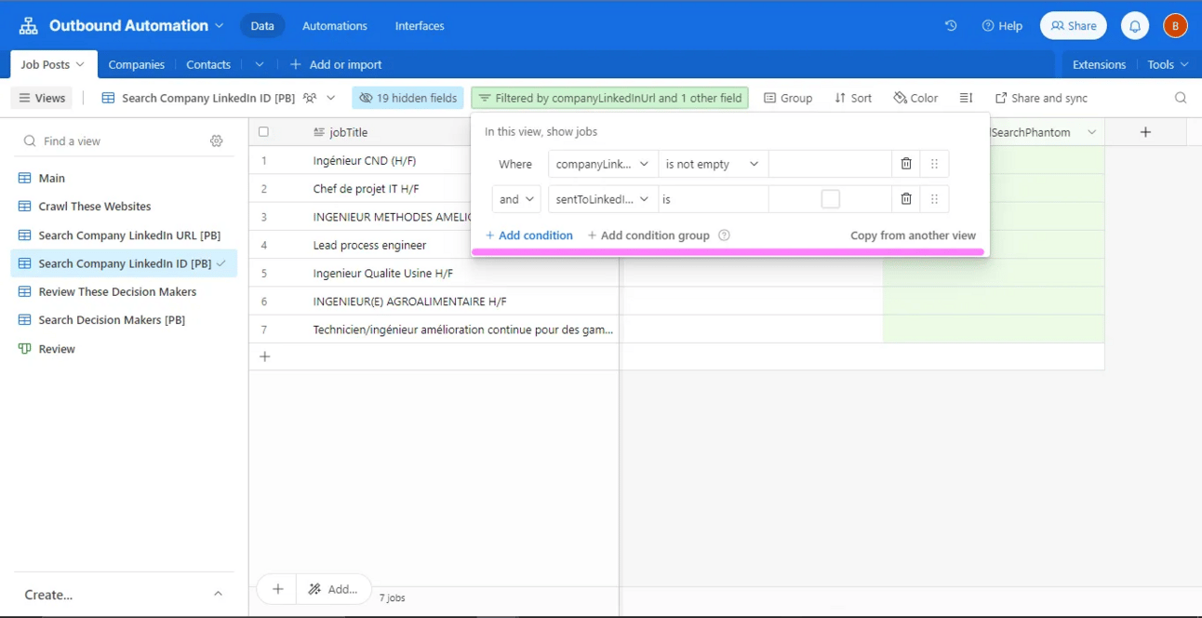Switch to Automations tab

point(335,26)
